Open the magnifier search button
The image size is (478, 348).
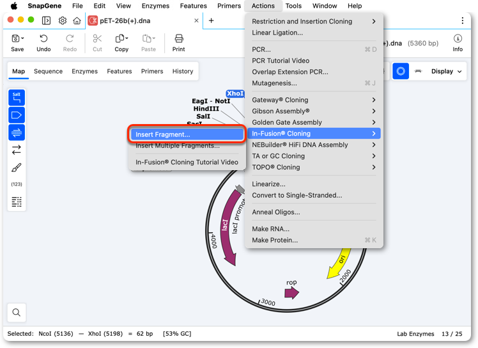[x=17, y=312]
